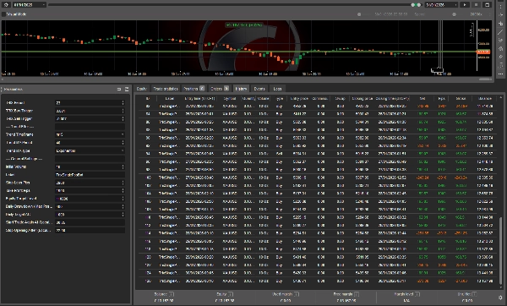Click the left handle of the backtest date range slider
The height and width of the screenshot is (306, 507).
[413, 5]
